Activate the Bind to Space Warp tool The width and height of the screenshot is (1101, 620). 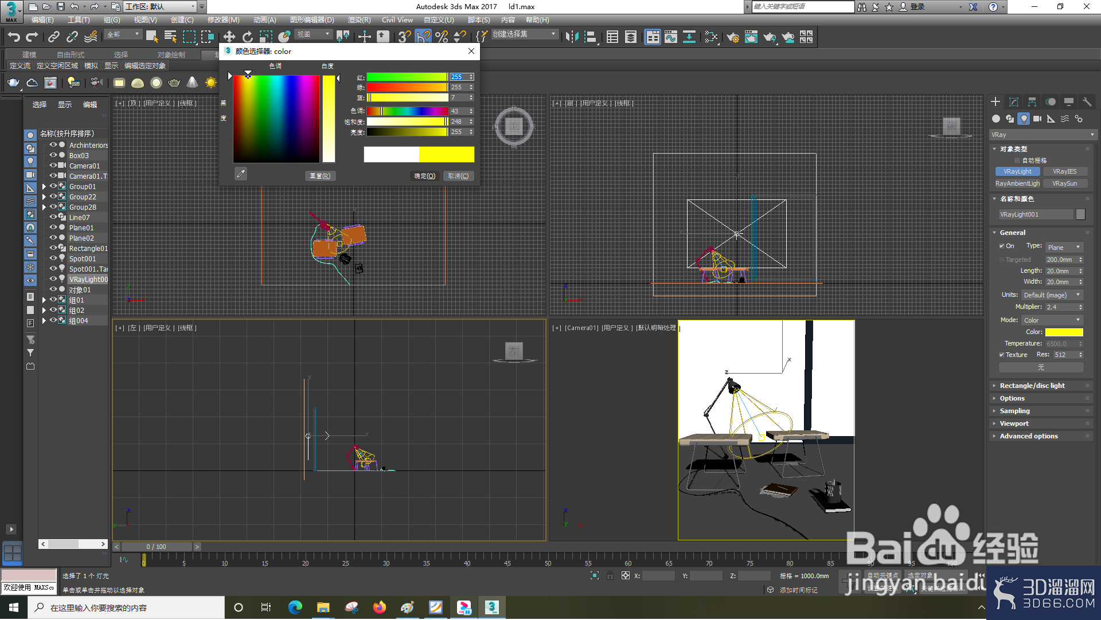tap(91, 37)
